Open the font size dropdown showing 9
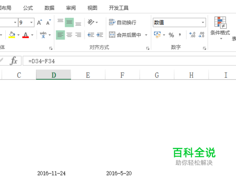 [x=32, y=23]
